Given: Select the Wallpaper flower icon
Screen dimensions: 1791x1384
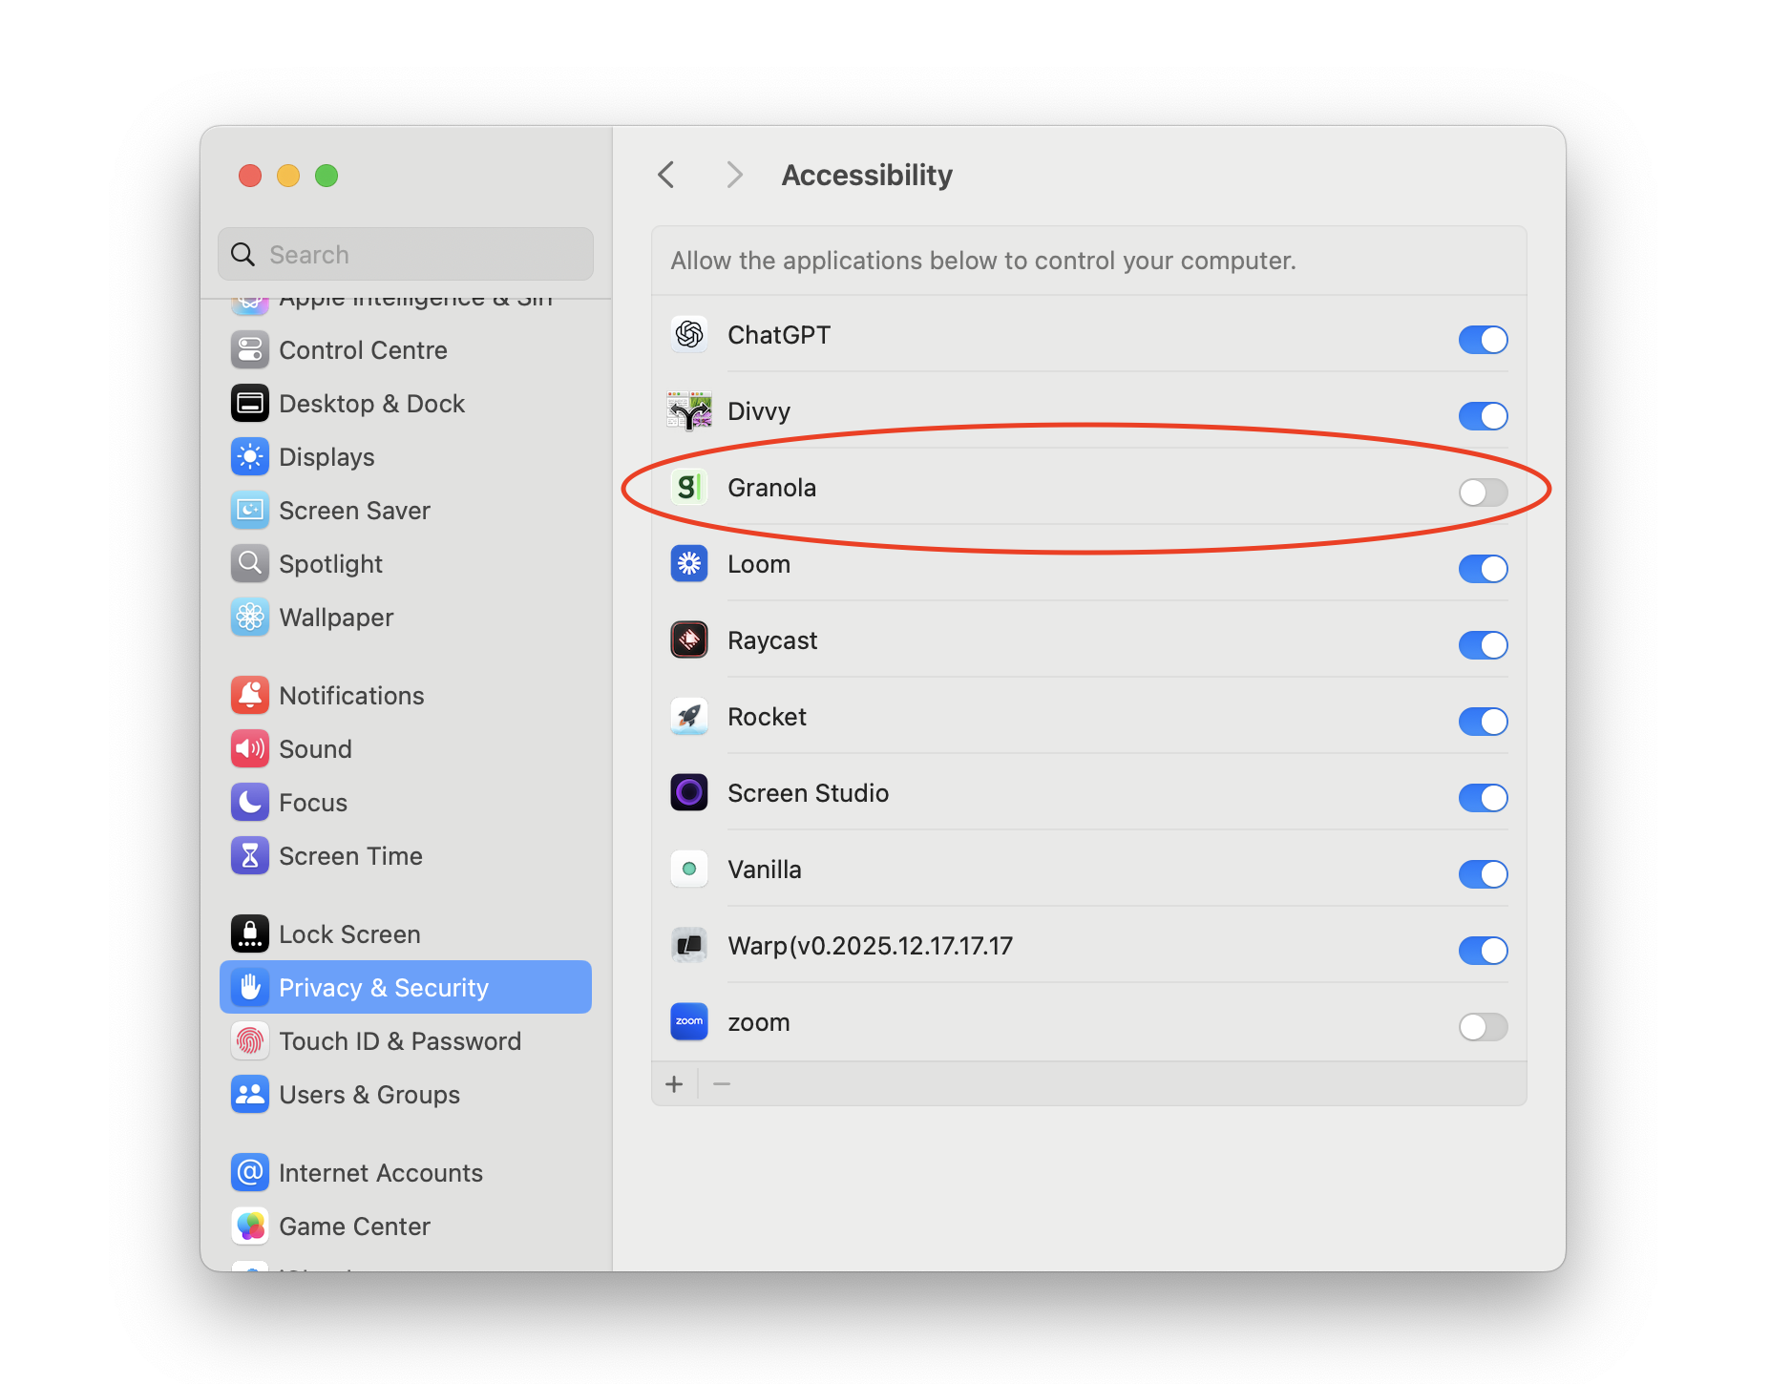Looking at the screenshot, I should (249, 617).
